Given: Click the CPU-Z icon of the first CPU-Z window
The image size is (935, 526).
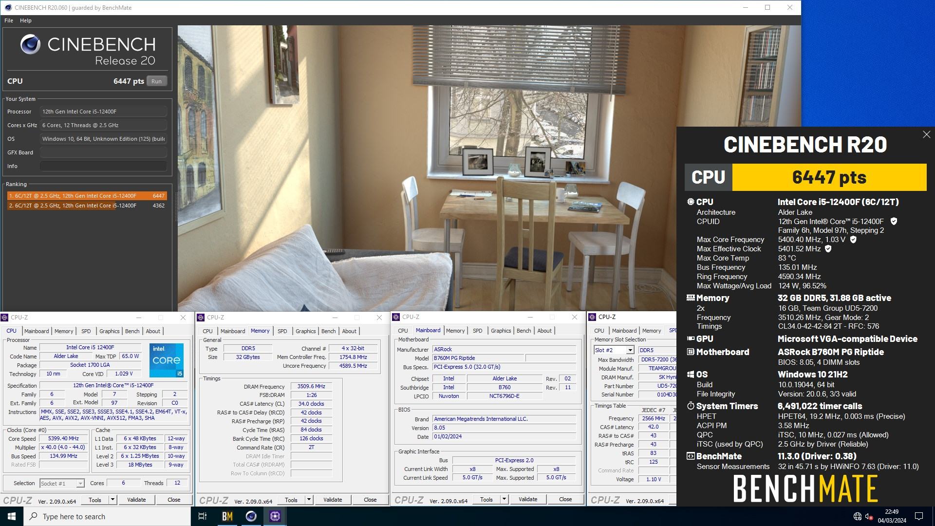Looking at the screenshot, I should click(5, 318).
